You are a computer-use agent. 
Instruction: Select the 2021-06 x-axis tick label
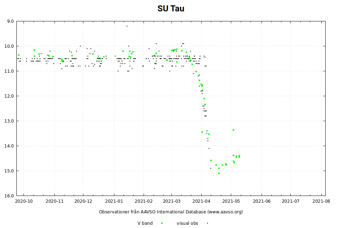[x=261, y=201]
